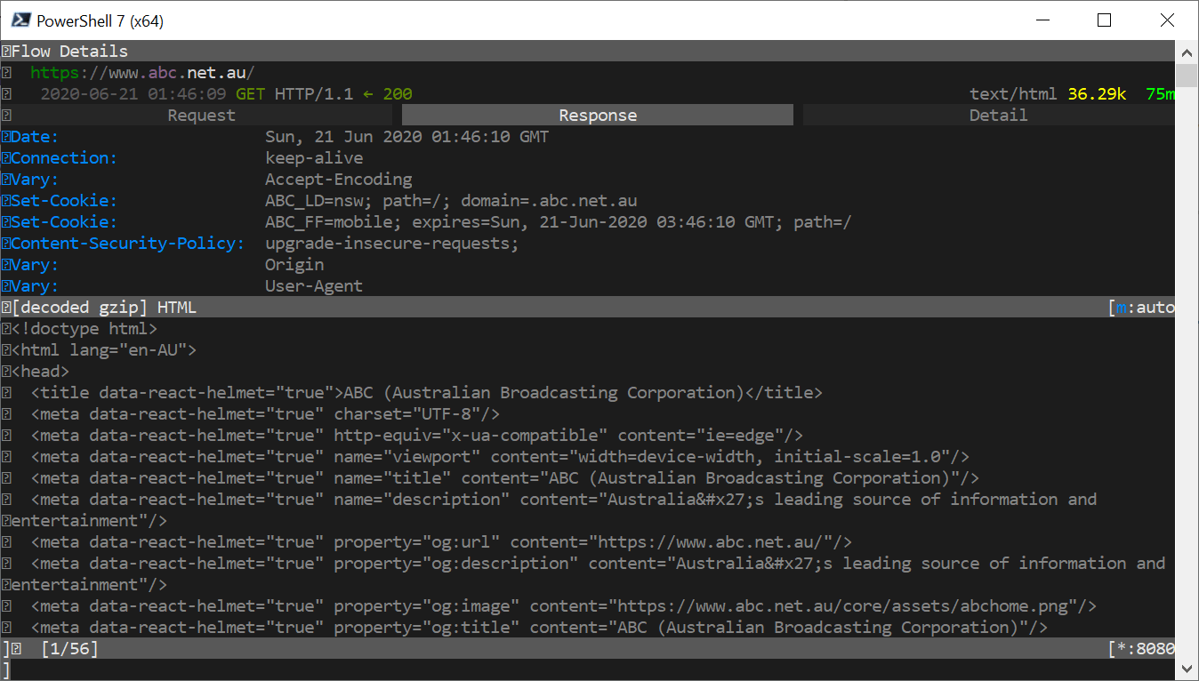Click the PowerShell icon in the title bar
Viewport: 1199px width, 681px height.
pyautogui.click(x=20, y=20)
